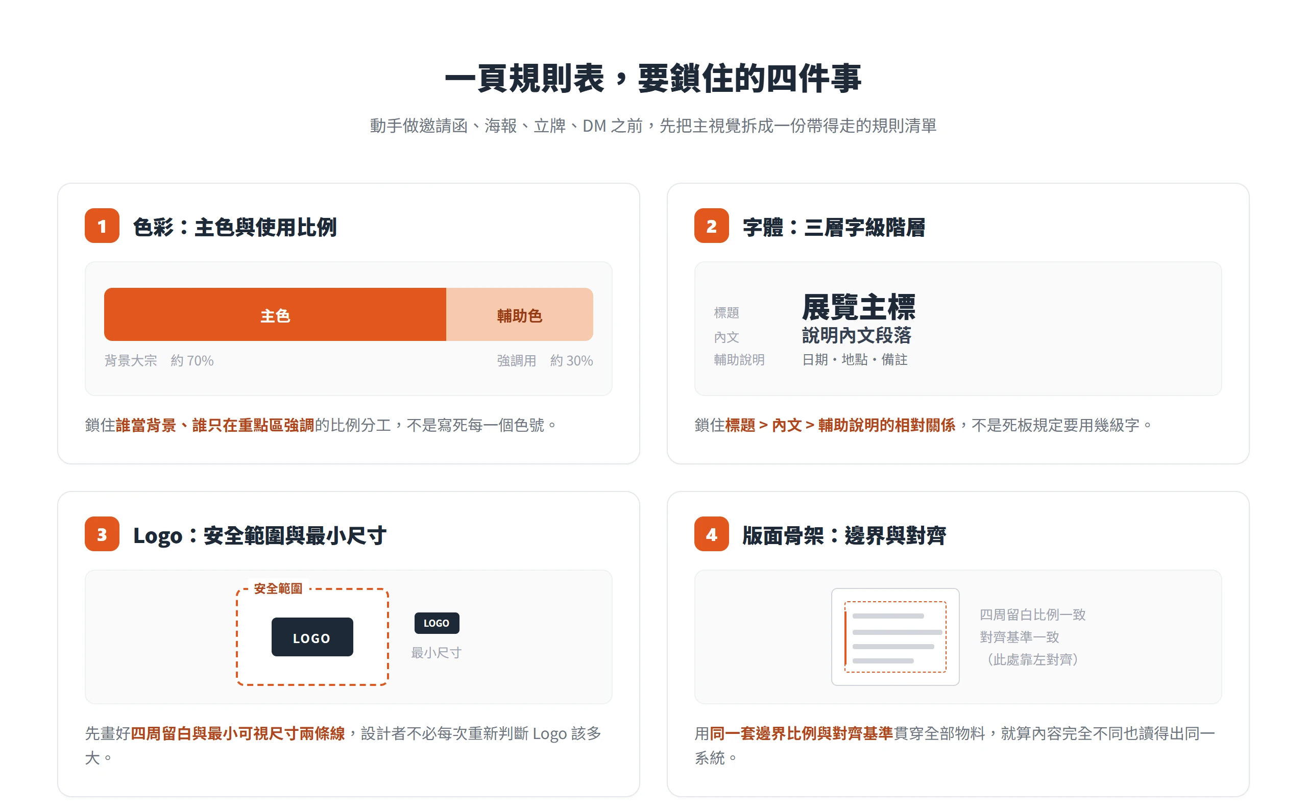Click the number 4 badge beside 版面骨架 heading
Viewport: 1307px width, 812px height.
click(x=712, y=534)
